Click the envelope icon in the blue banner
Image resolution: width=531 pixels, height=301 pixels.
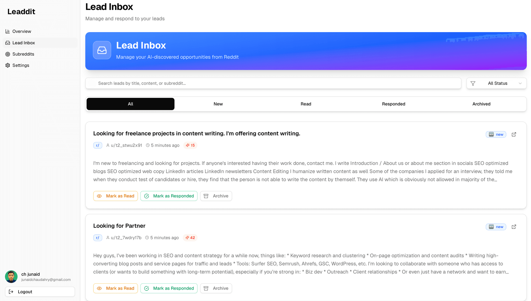click(102, 50)
